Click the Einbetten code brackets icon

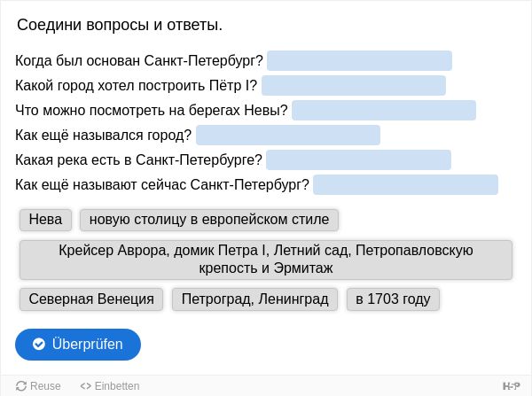point(85,386)
